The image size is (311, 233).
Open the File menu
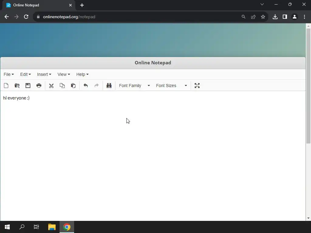click(9, 74)
